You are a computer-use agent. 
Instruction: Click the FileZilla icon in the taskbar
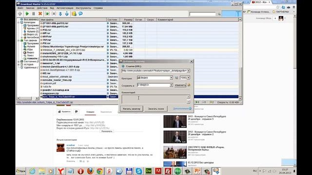click(168, 171)
